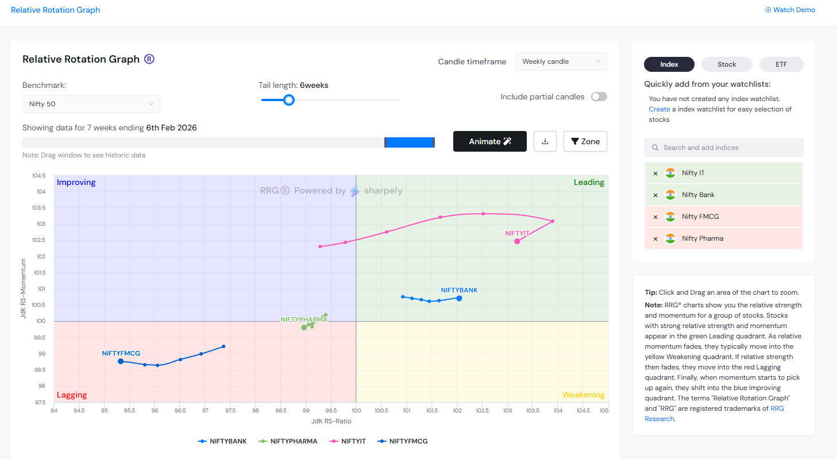Click the Search and add indices field
Screen dimensions: 837x459
(723, 148)
